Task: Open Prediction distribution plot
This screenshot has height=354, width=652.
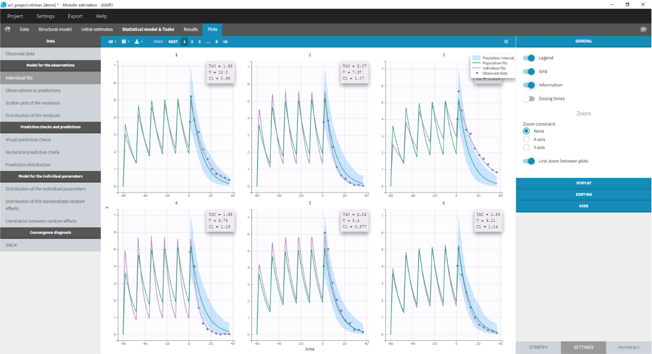Action: click(50, 165)
